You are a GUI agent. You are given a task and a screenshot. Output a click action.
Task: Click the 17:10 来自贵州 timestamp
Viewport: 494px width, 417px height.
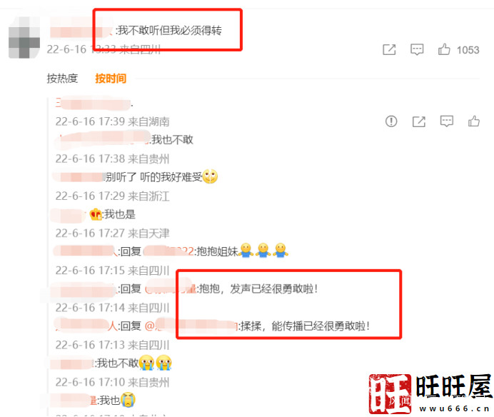click(113, 382)
